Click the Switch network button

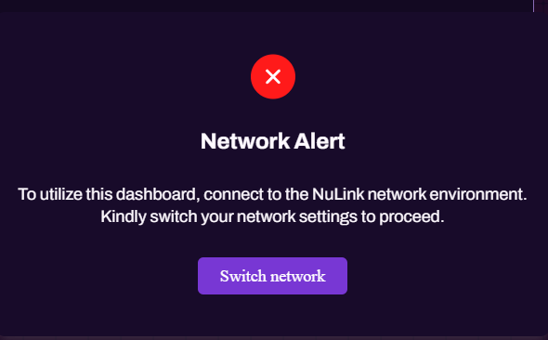pyautogui.click(x=272, y=276)
